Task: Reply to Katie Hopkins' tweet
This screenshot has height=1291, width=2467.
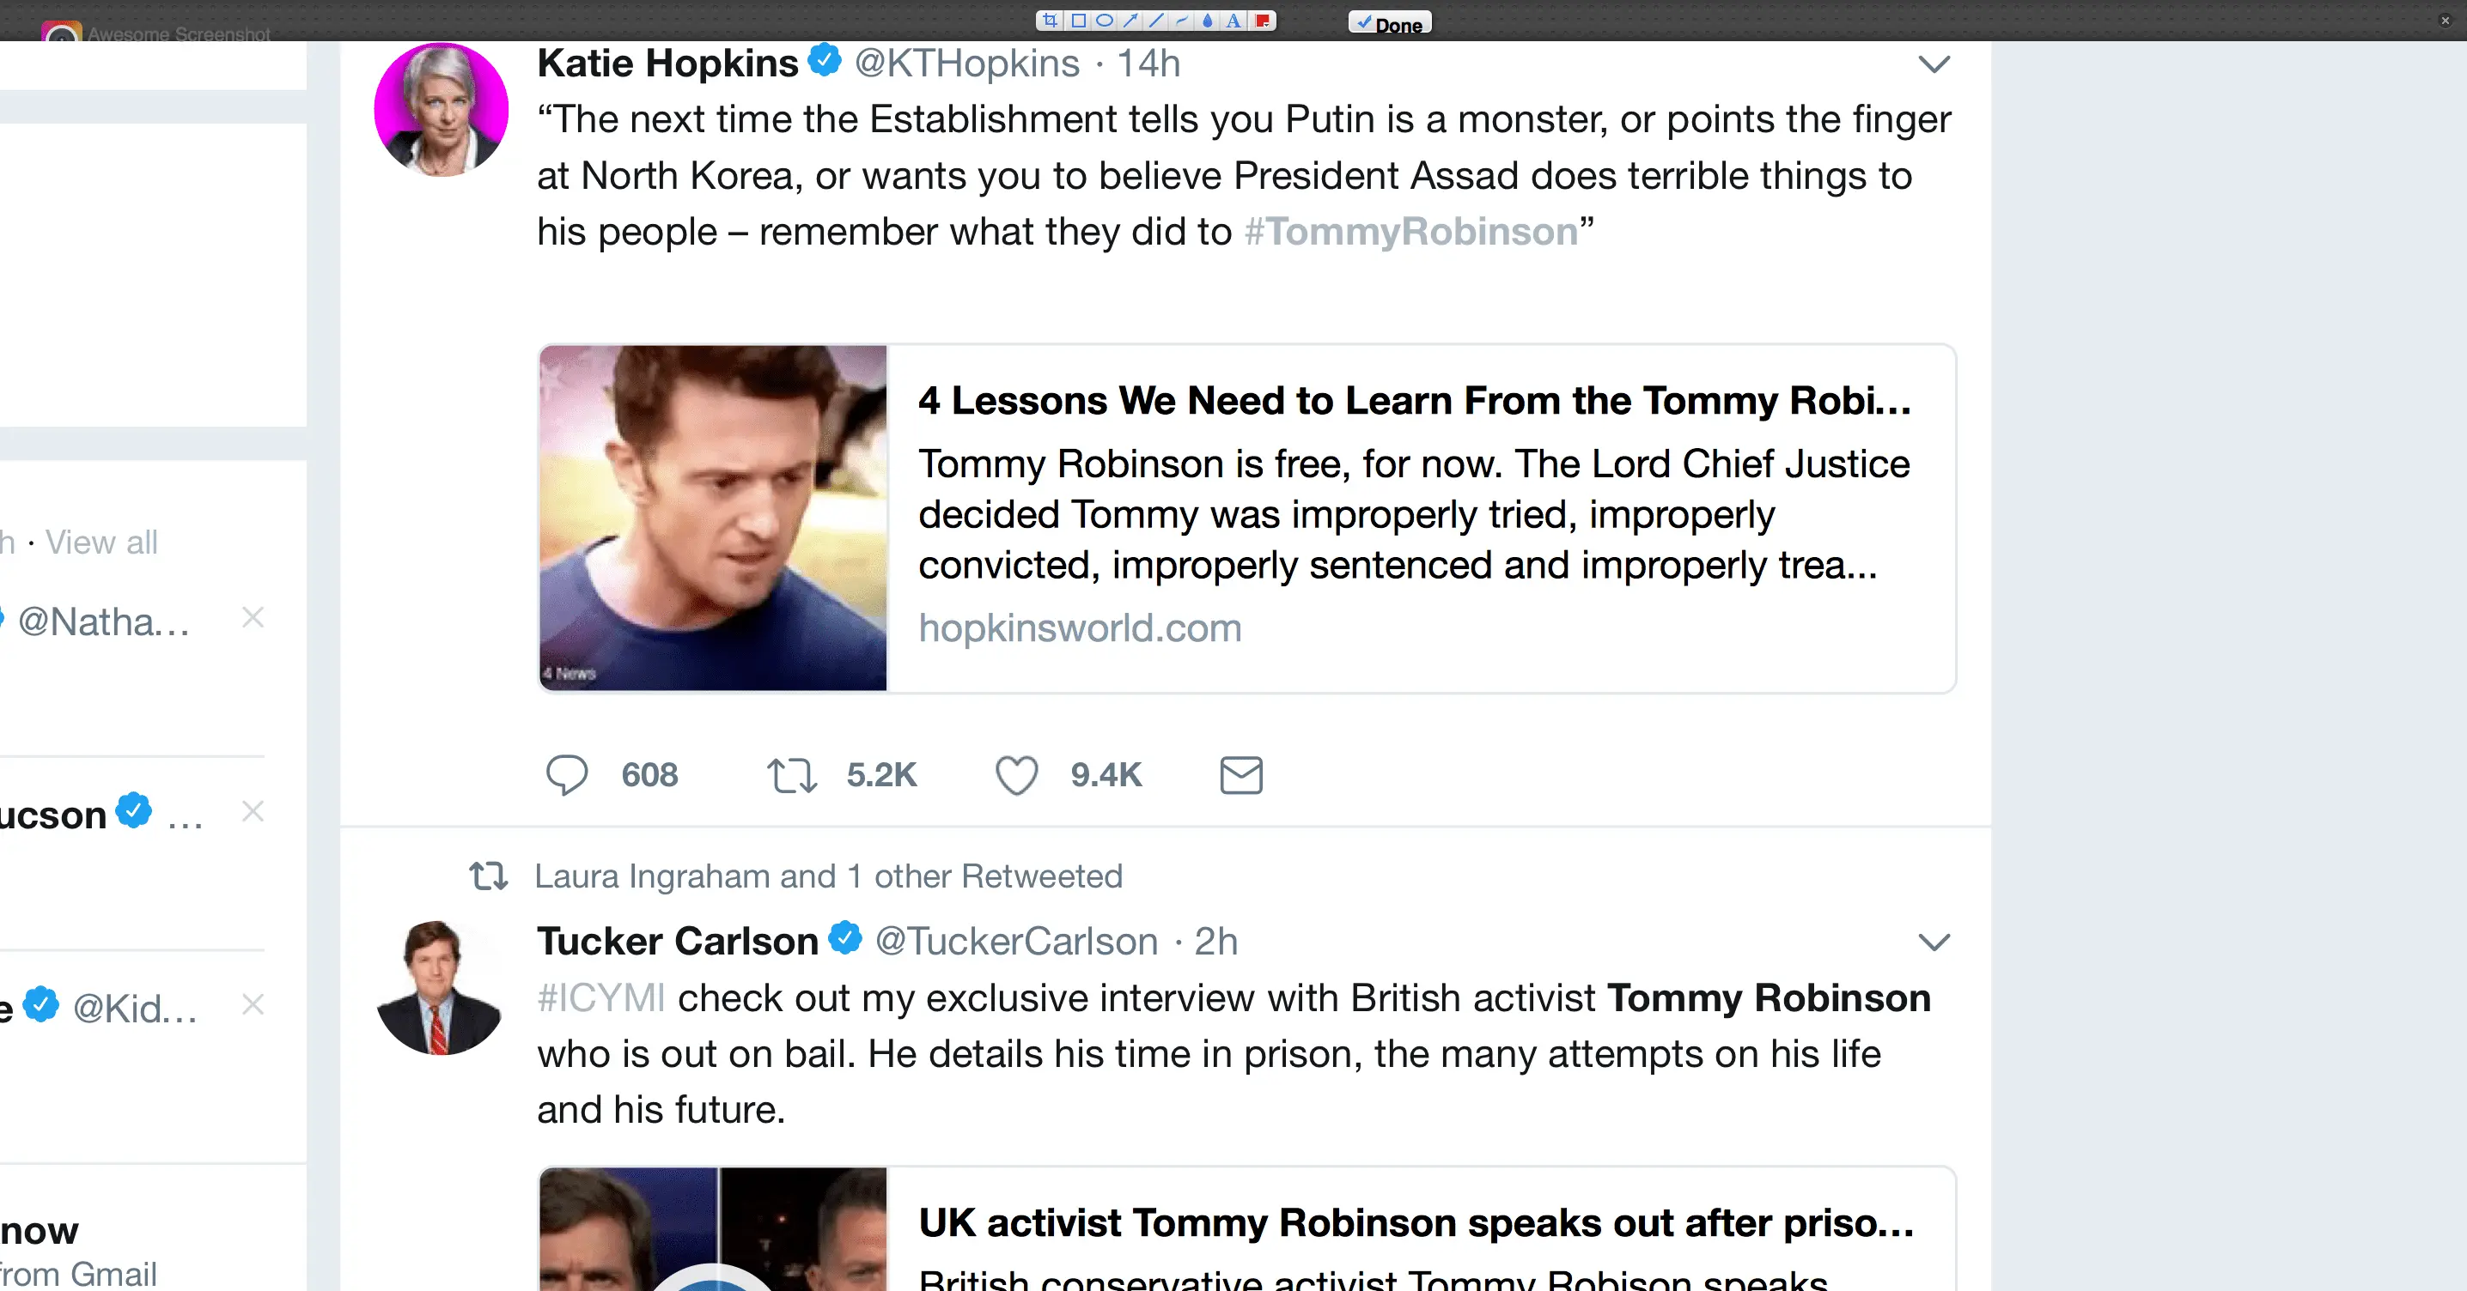Action: point(567,775)
